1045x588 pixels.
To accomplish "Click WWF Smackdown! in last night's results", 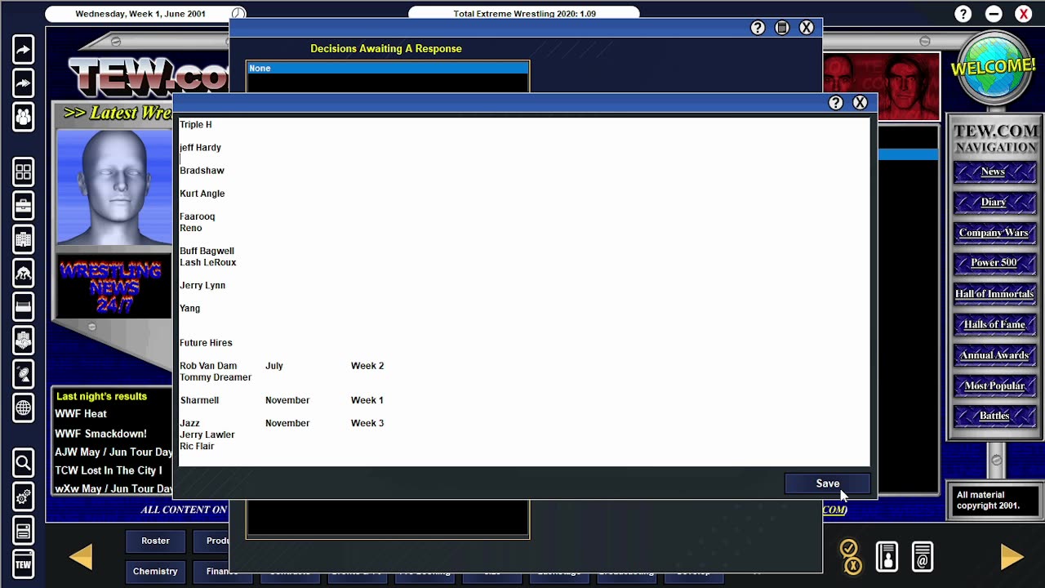I will 100,434.
